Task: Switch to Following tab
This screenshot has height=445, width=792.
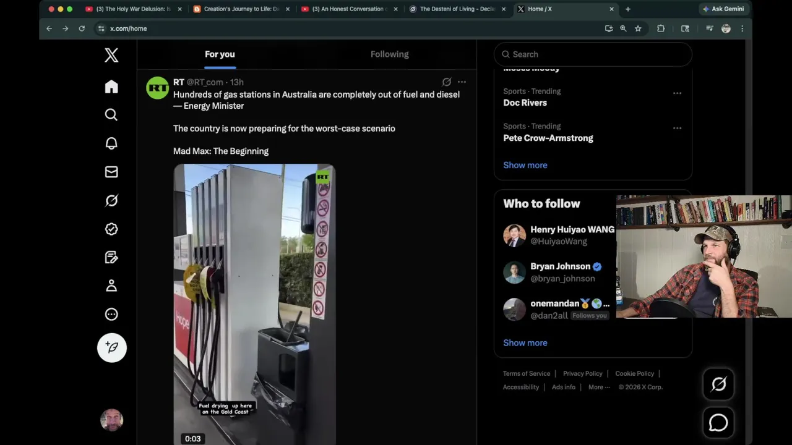Action: coord(390,54)
